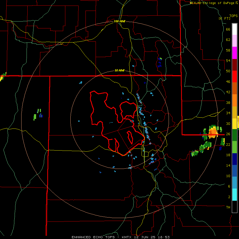Click the white swatch on the tops legend
The image size is (239, 239).
[234, 29]
